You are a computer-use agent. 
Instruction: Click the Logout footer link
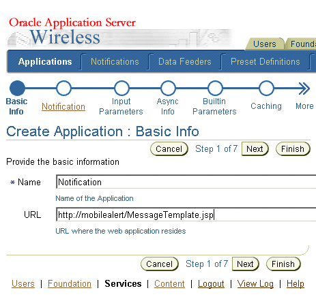pyautogui.click(x=211, y=284)
